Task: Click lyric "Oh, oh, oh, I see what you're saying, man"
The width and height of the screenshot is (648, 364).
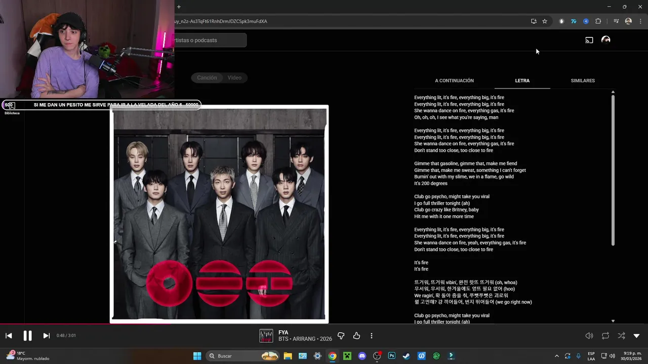Action: (x=456, y=117)
